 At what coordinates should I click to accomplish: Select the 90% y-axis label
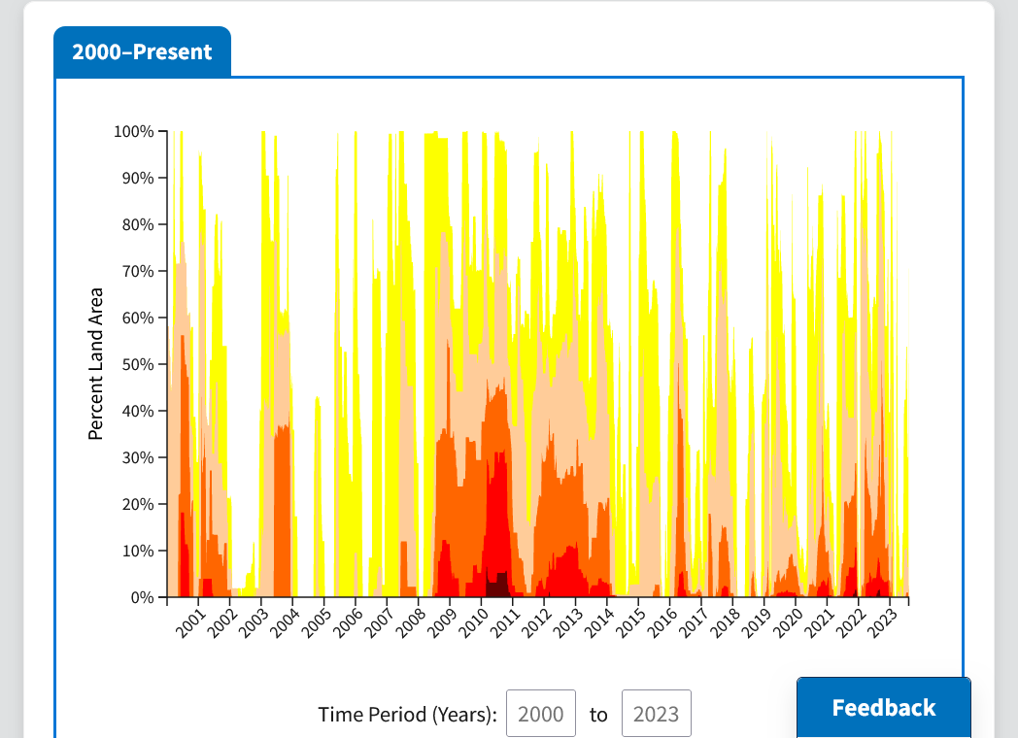(138, 178)
